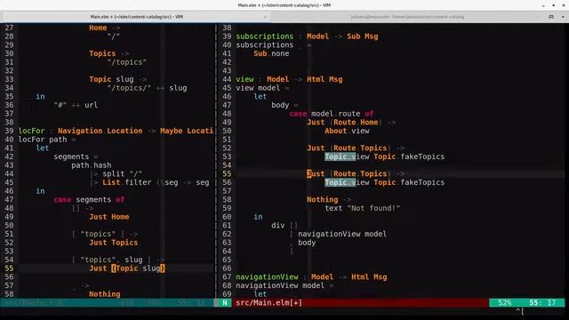569x320 pixels.
Task: Click "view model =" on right line 45
Action: tap(262, 88)
